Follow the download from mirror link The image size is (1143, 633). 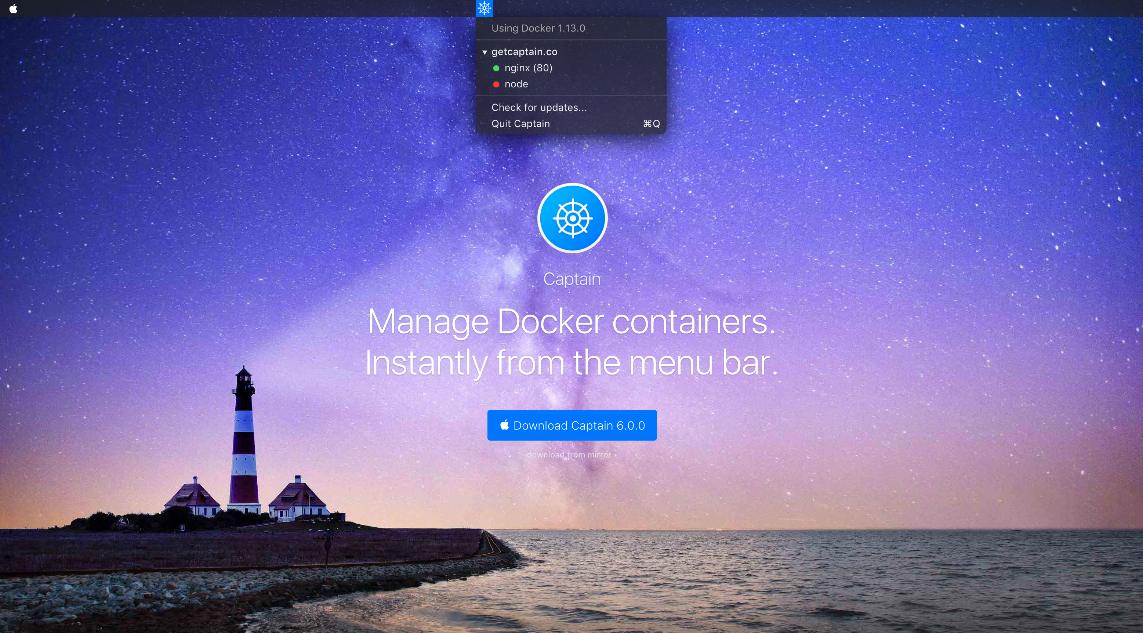pyautogui.click(x=569, y=455)
